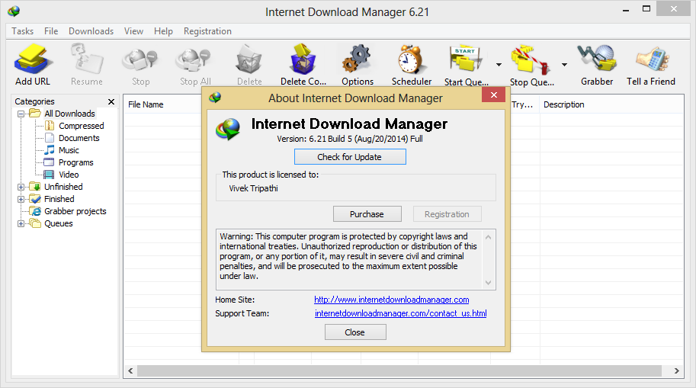Click the Add URL toolbar icon

tap(33, 59)
